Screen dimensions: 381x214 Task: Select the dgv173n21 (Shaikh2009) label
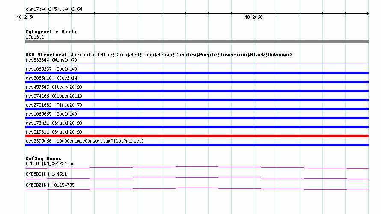pyautogui.click(x=54, y=123)
